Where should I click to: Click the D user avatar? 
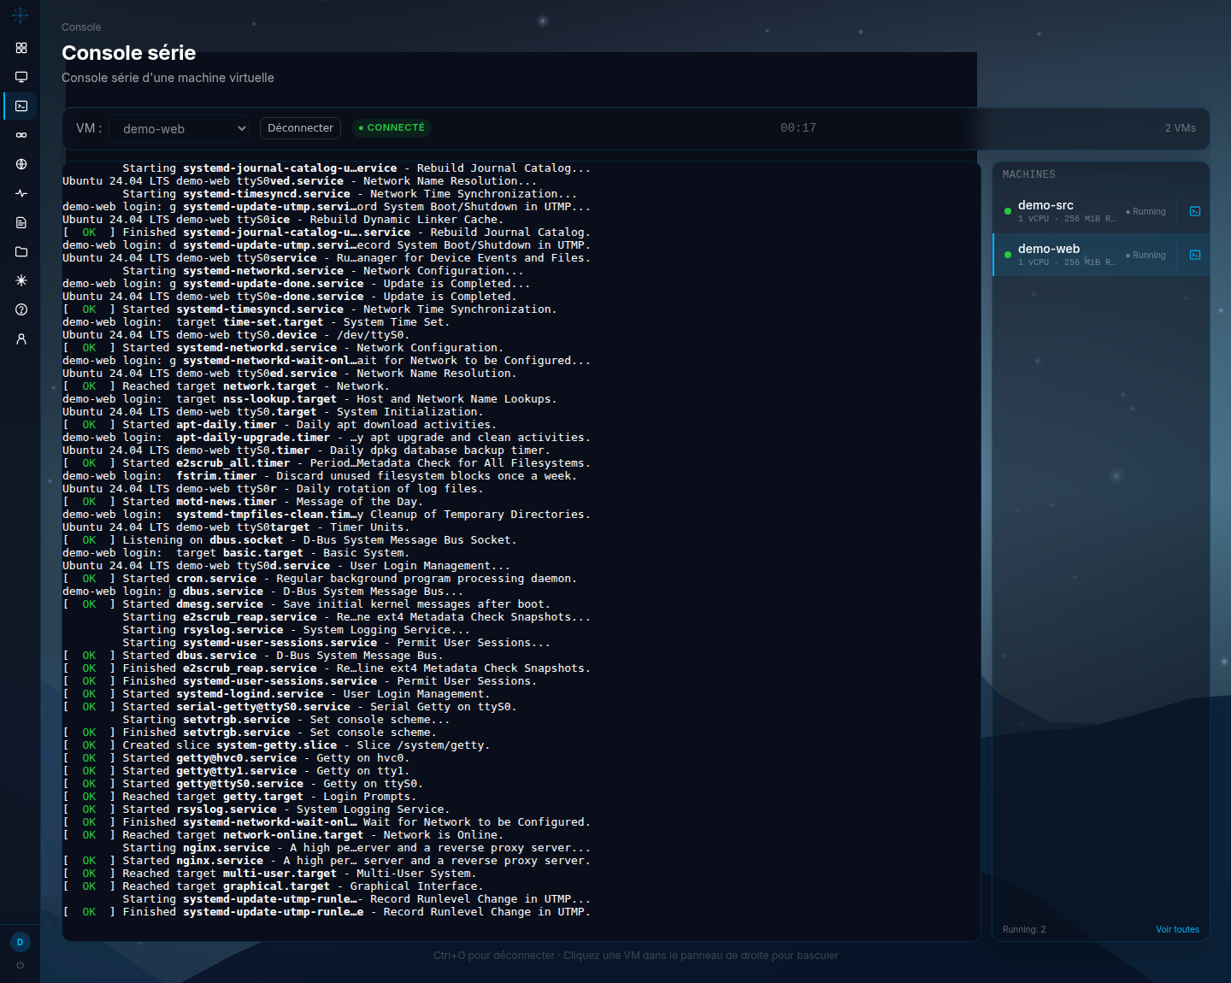coord(20,942)
